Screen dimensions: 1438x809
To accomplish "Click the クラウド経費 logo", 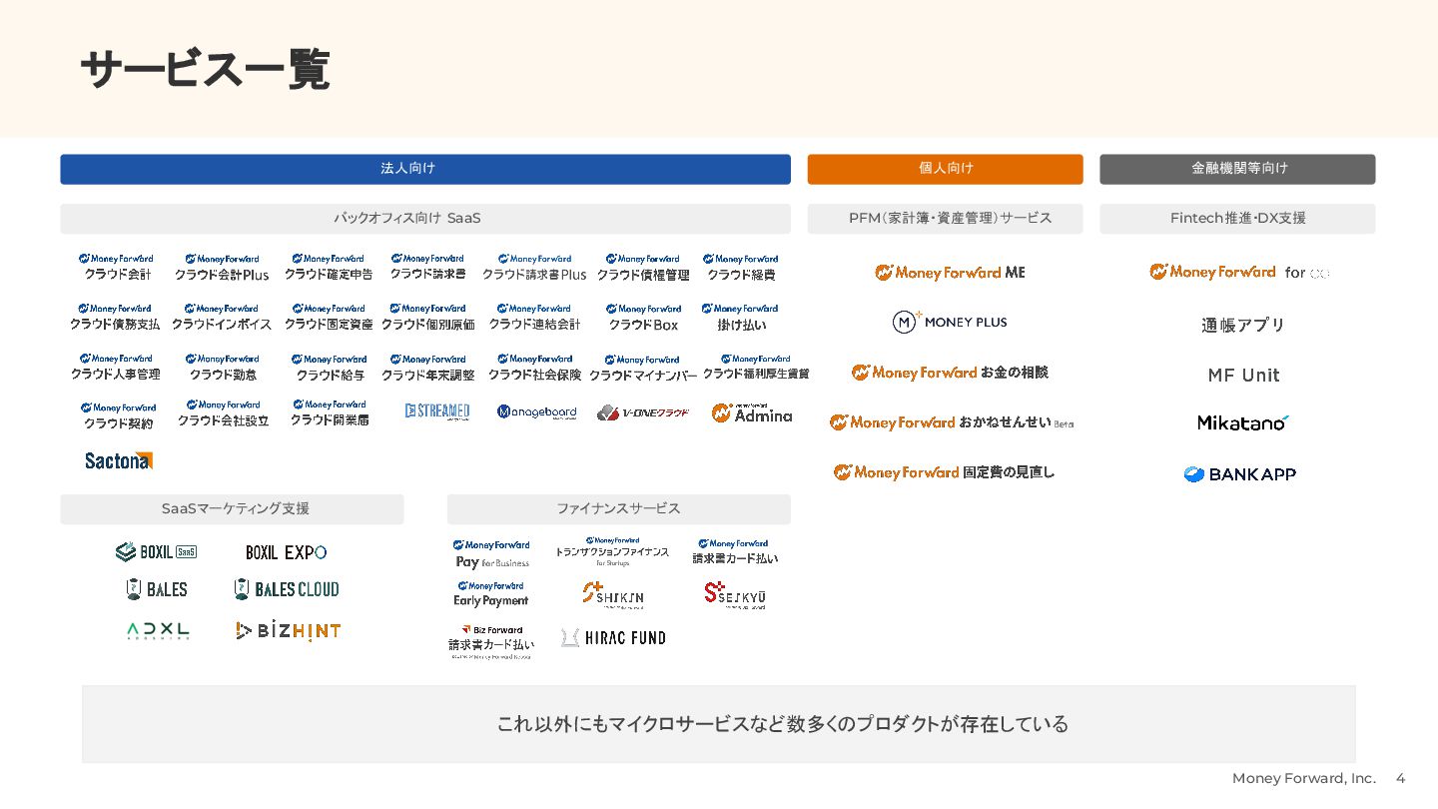I will point(741,267).
